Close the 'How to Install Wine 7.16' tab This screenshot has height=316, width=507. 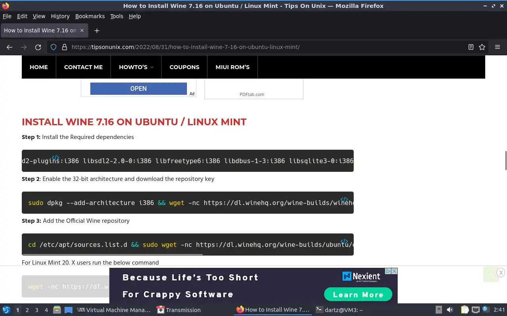[x=82, y=30]
